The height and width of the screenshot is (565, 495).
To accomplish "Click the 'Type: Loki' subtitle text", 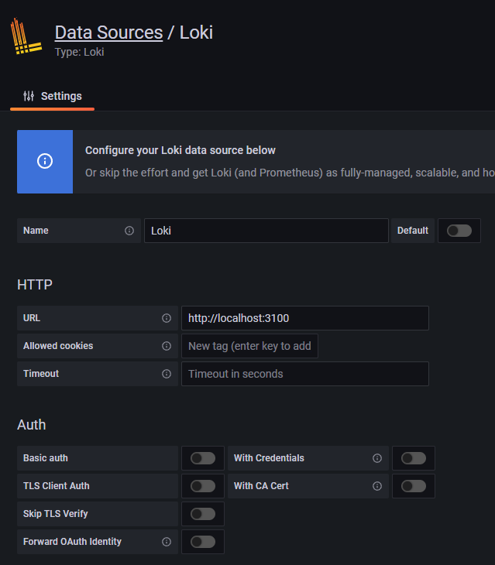I will point(79,52).
